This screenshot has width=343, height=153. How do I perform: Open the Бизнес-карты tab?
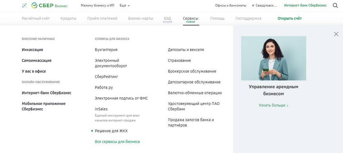point(141,19)
